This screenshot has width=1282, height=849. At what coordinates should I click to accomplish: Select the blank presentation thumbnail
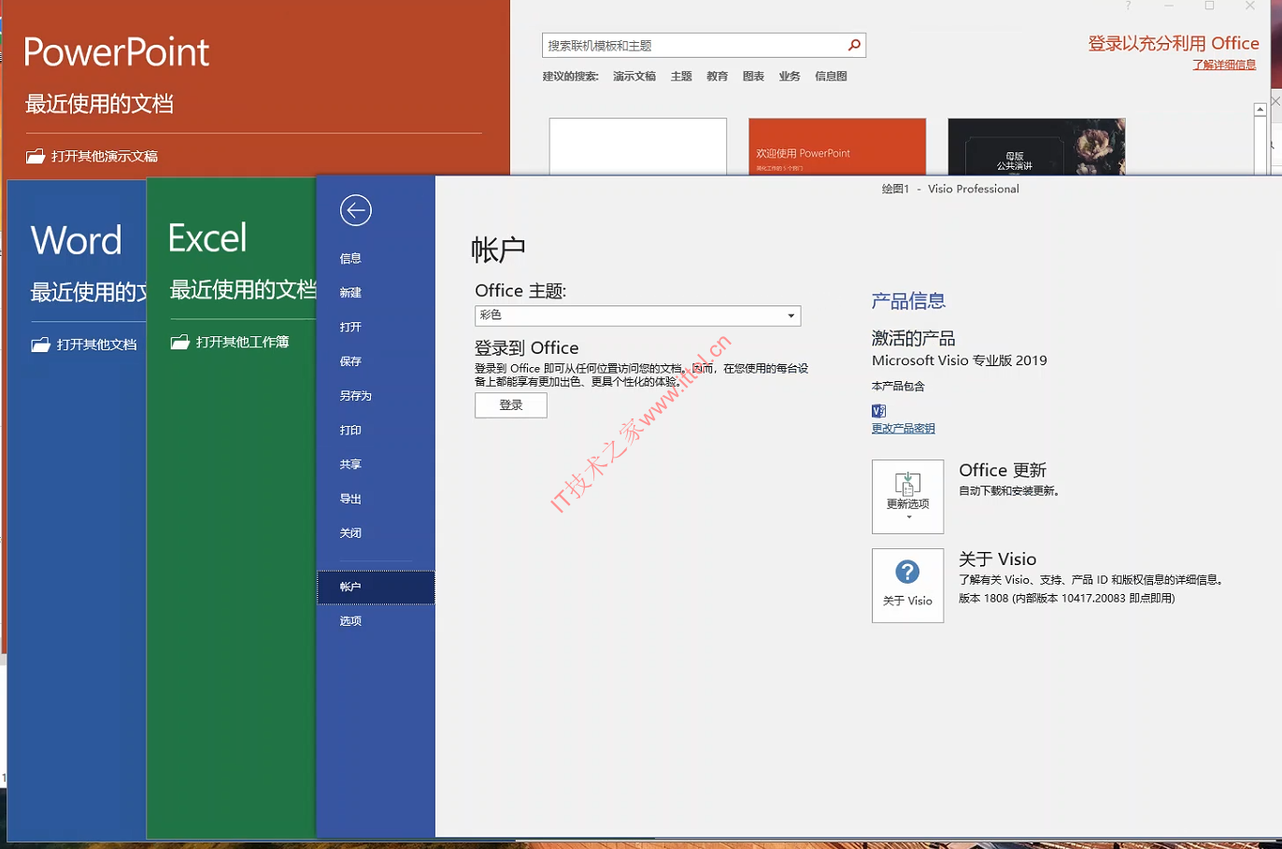637,147
